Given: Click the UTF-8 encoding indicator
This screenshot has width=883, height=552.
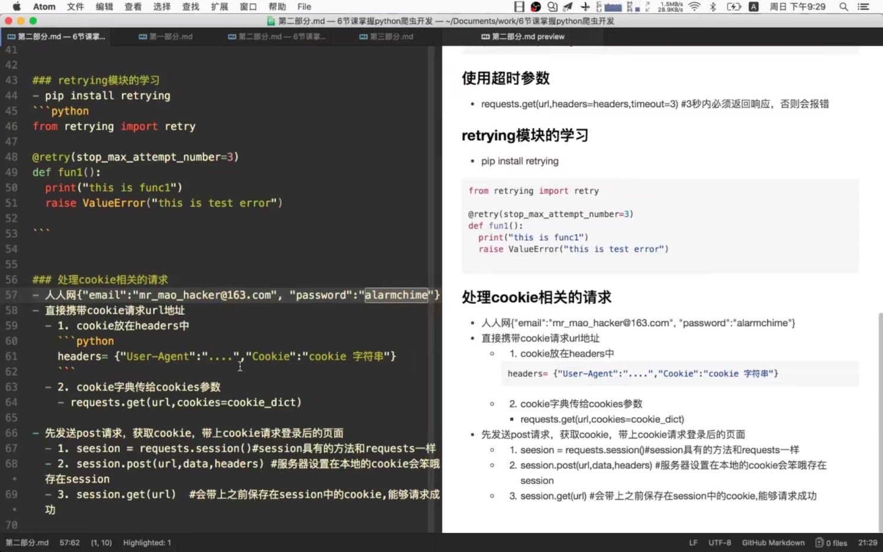Looking at the screenshot, I should point(720,542).
